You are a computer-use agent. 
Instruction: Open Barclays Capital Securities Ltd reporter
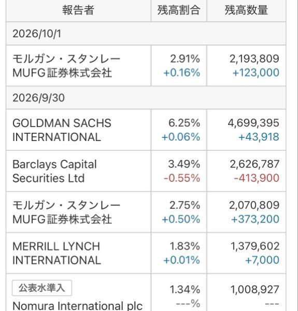pos(54,171)
